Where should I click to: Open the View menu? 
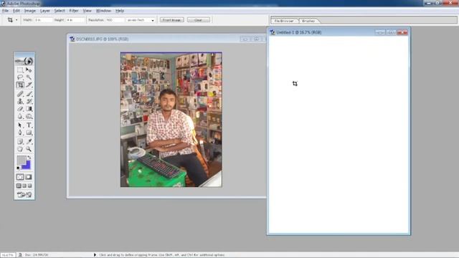pos(87,11)
